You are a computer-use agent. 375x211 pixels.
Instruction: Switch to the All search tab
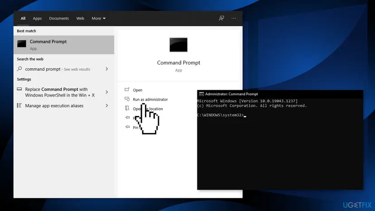(23, 19)
